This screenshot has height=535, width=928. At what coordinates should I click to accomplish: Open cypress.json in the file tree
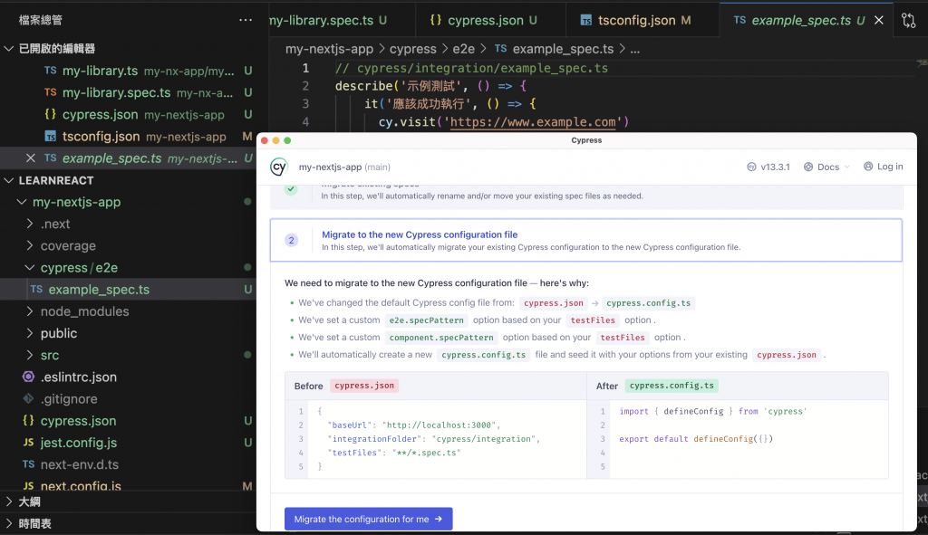click(128, 421)
